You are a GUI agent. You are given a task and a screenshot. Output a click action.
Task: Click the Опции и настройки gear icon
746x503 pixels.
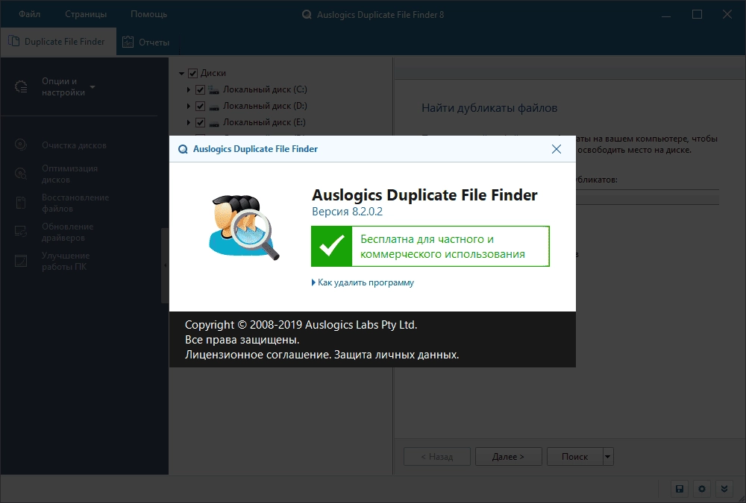(21, 86)
